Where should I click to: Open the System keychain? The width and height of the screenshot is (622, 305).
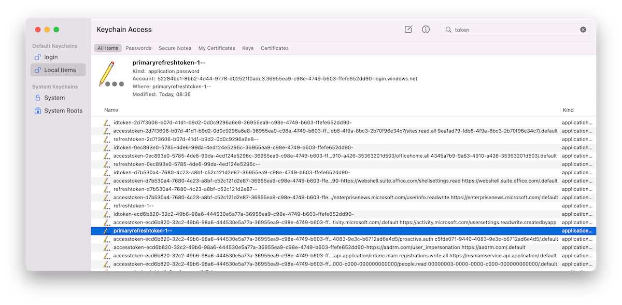coord(58,98)
